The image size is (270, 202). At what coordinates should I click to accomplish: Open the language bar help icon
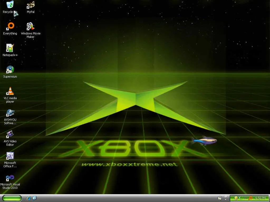click(220, 198)
